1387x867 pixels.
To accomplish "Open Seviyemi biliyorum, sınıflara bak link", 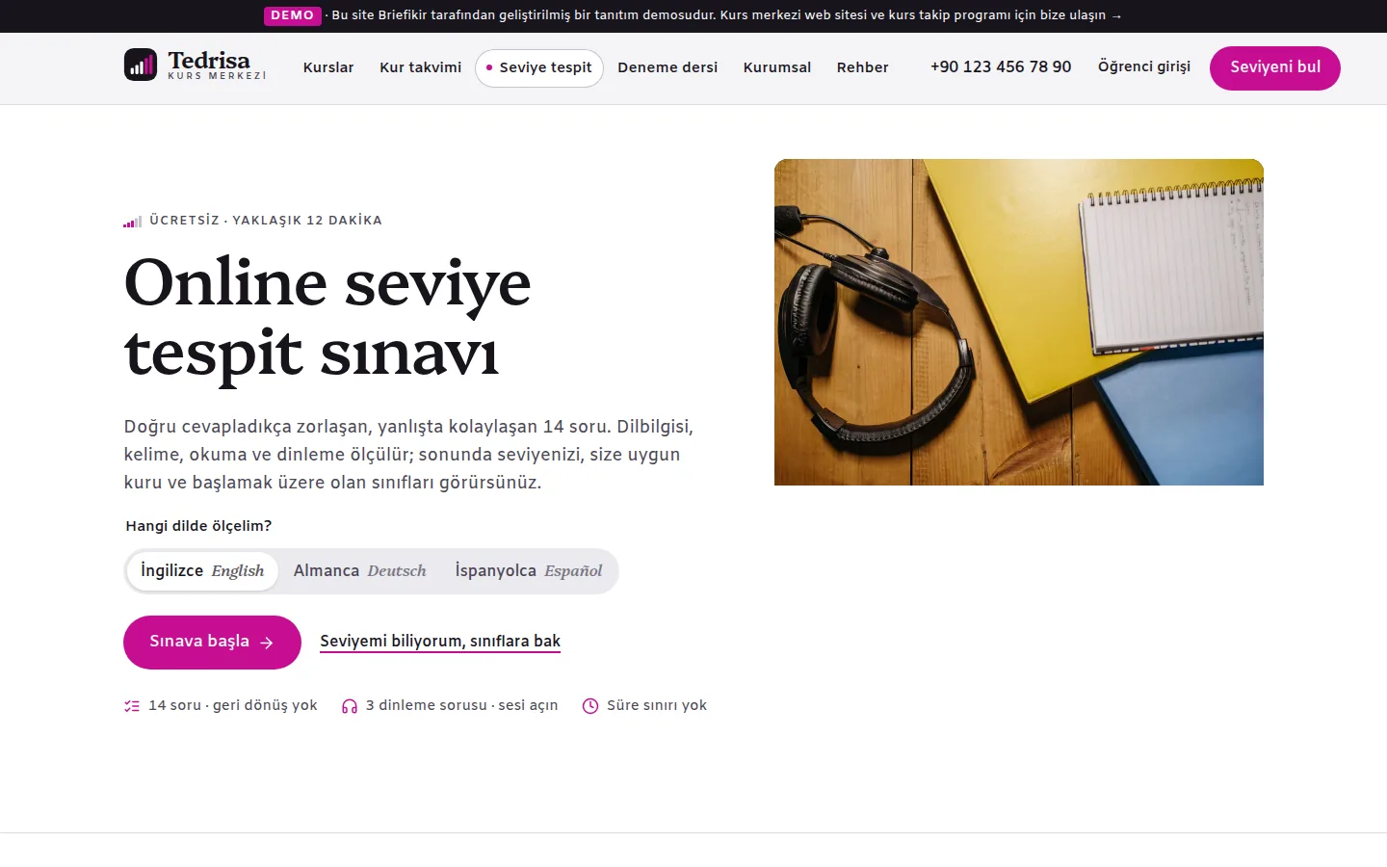I will click(x=440, y=642).
